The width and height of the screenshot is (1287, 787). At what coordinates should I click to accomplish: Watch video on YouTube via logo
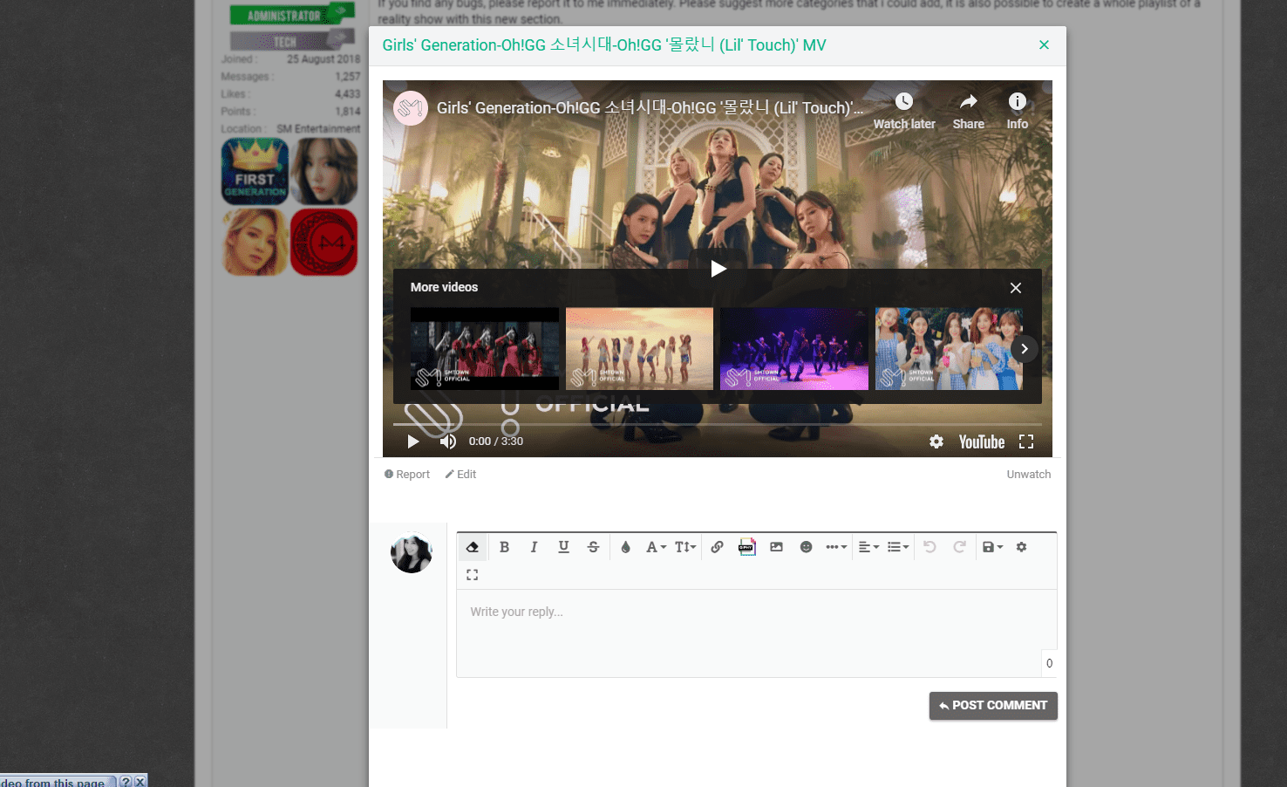(982, 442)
